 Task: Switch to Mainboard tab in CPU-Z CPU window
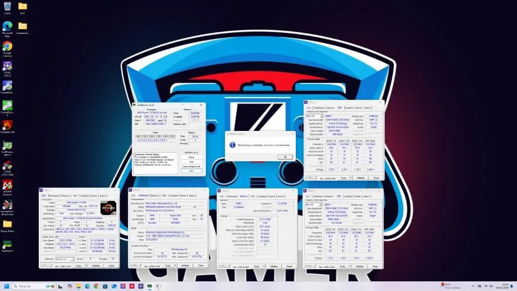54,196
